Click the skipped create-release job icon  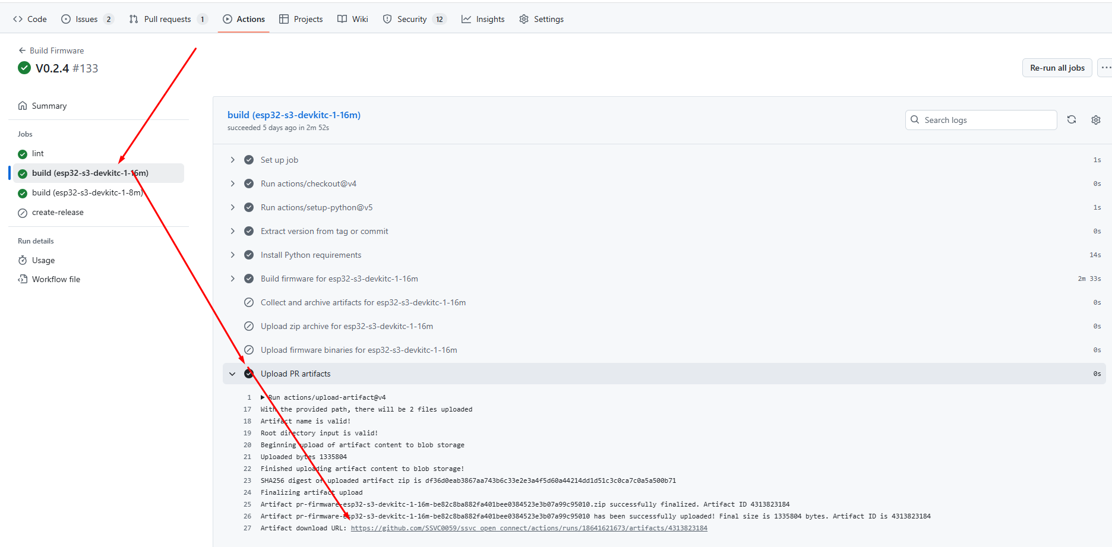pyautogui.click(x=23, y=213)
